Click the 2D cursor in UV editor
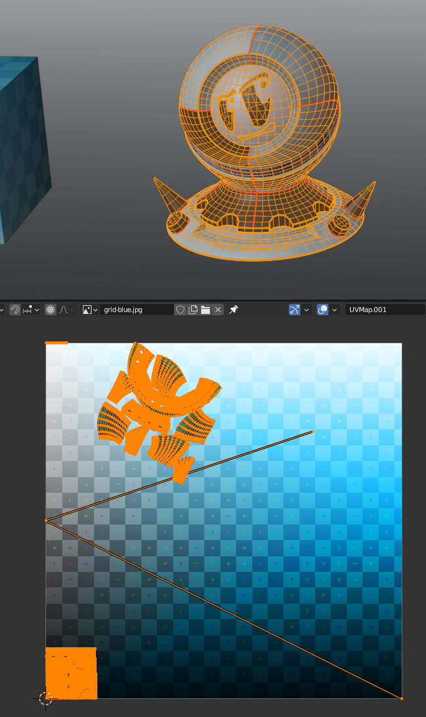Viewport: 426px width, 717px height. click(45, 698)
